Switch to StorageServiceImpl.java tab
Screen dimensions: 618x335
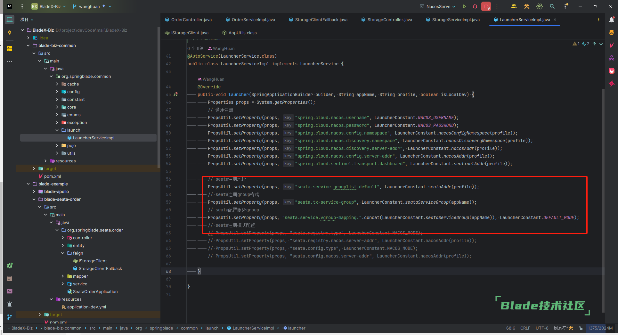click(x=453, y=20)
